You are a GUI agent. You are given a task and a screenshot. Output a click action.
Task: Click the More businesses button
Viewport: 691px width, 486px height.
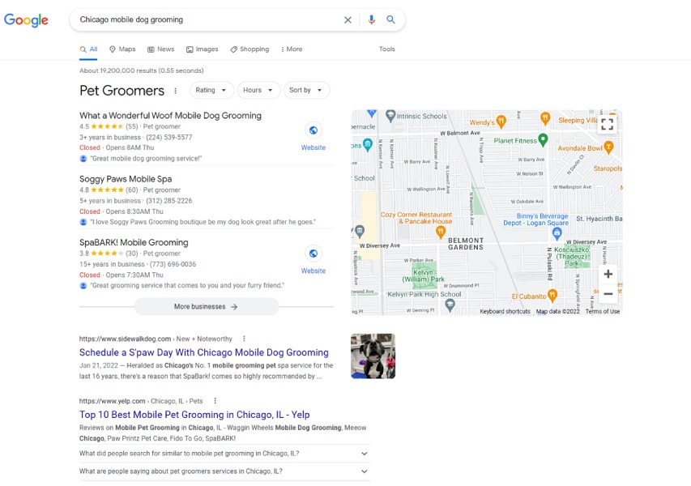[207, 307]
